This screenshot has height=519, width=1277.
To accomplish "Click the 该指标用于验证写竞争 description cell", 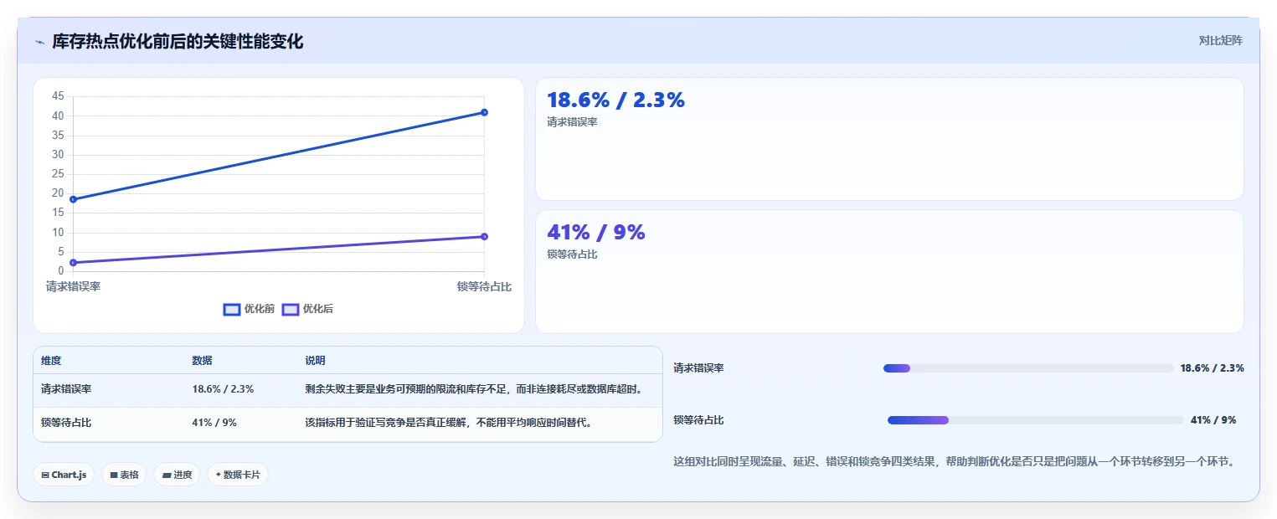I will click(450, 423).
